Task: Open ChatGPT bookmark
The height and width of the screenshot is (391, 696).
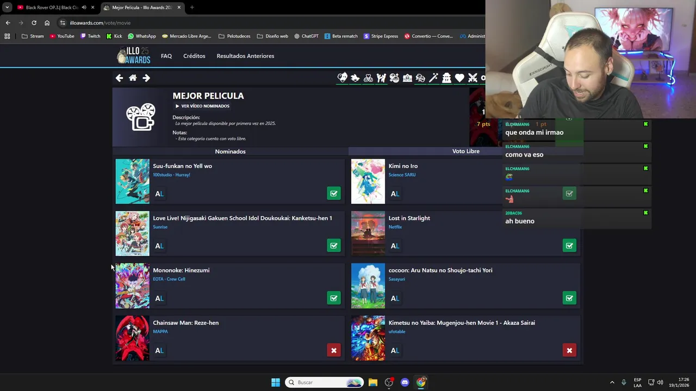Action: point(307,36)
